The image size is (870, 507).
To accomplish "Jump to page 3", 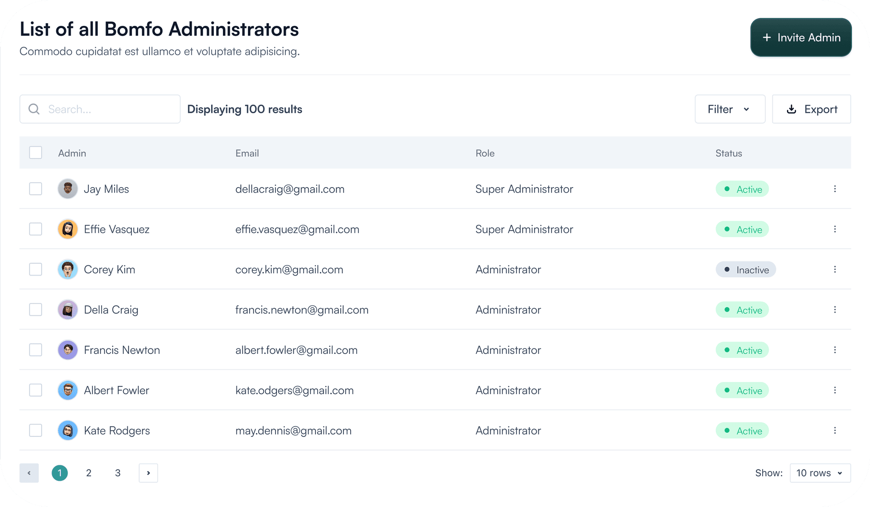I will [x=118, y=473].
